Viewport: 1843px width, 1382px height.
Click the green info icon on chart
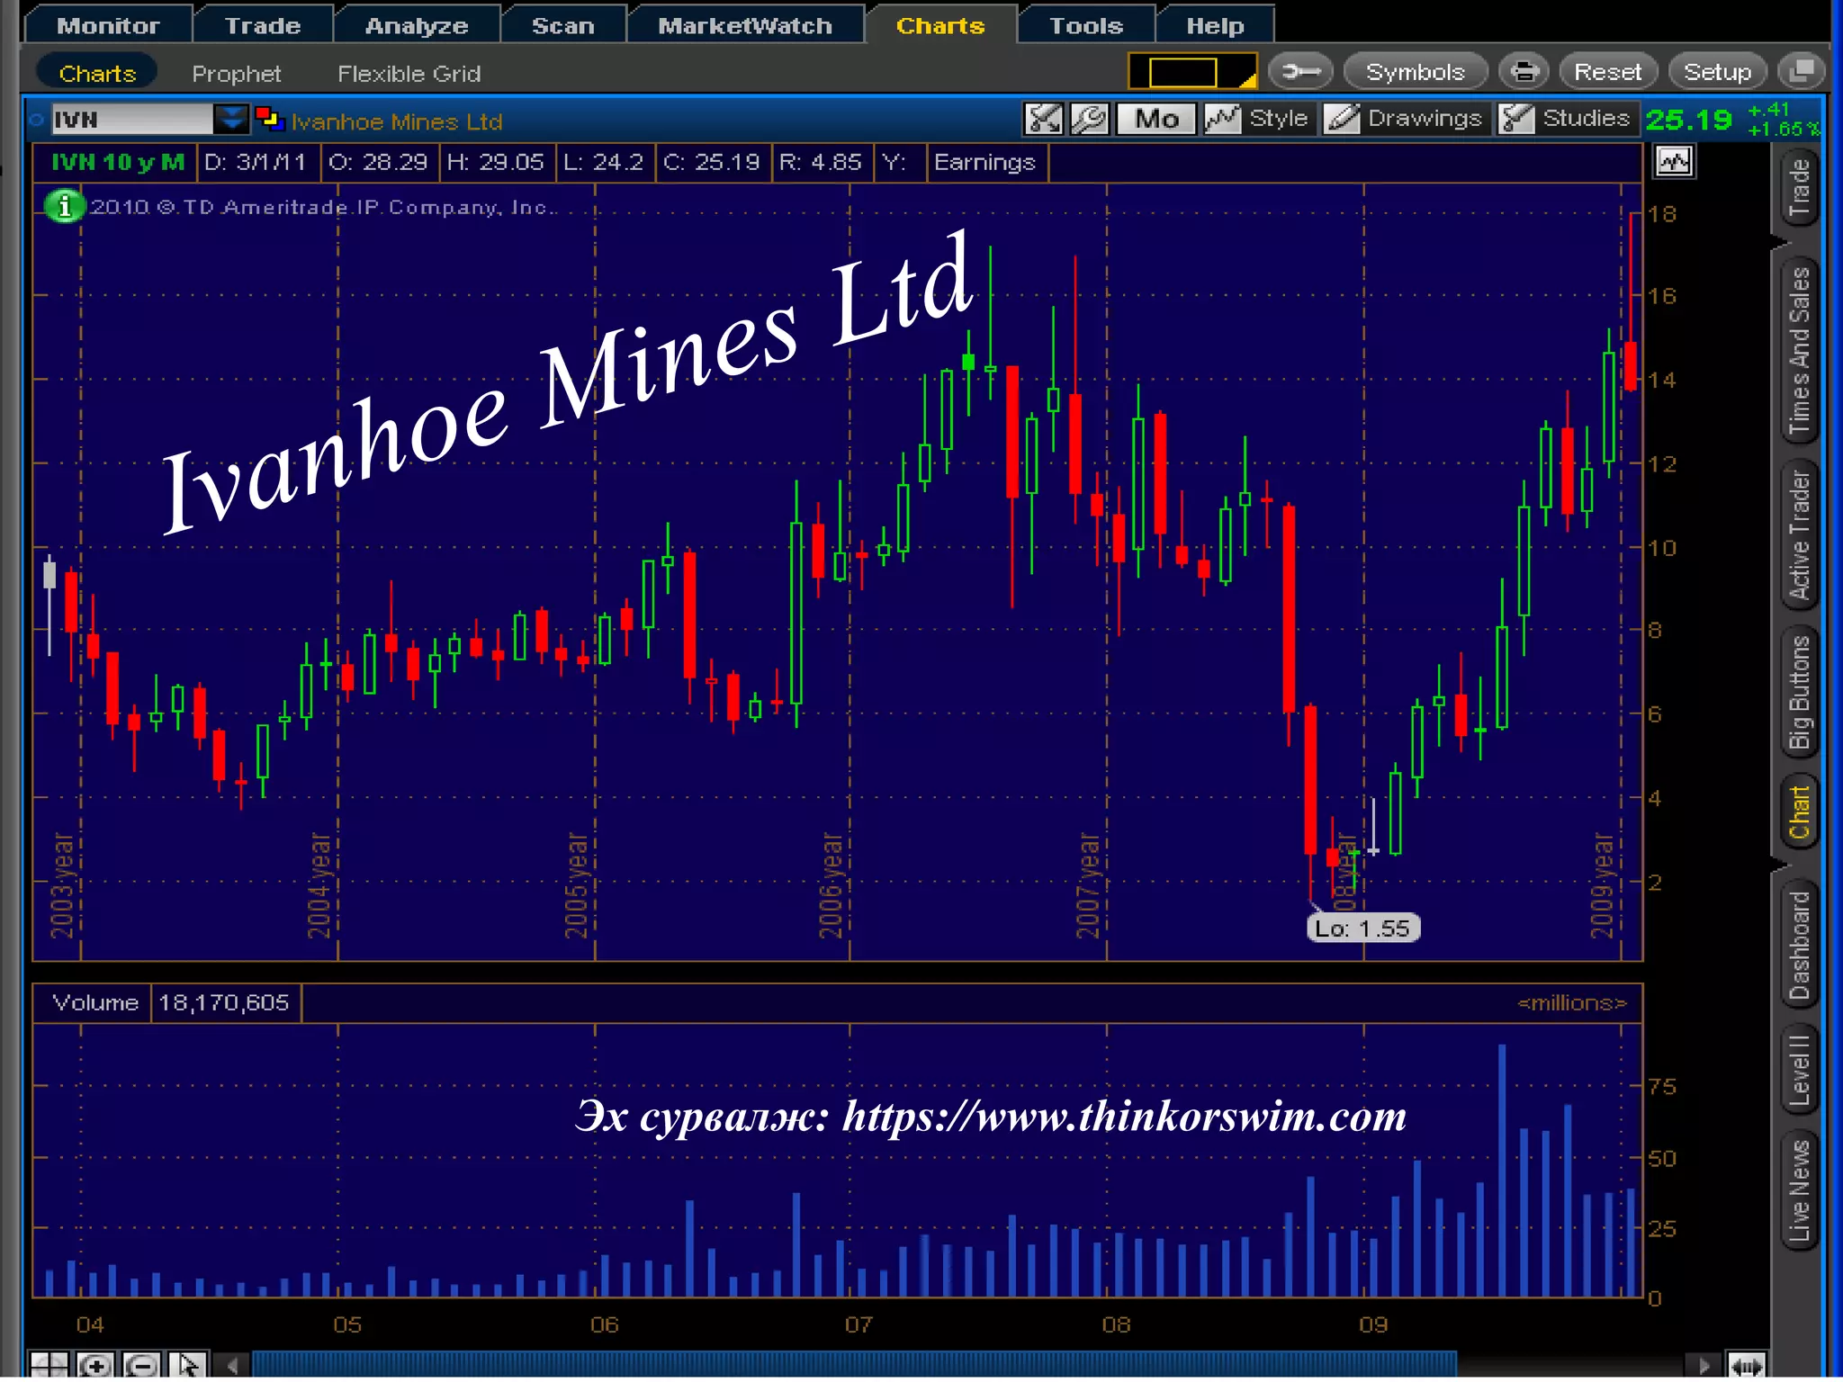(64, 207)
